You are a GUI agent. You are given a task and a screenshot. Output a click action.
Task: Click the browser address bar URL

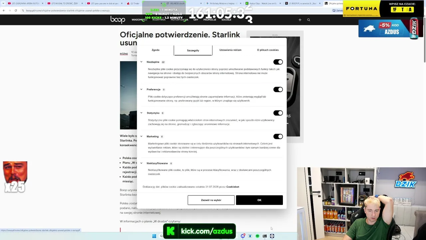coord(68,10)
